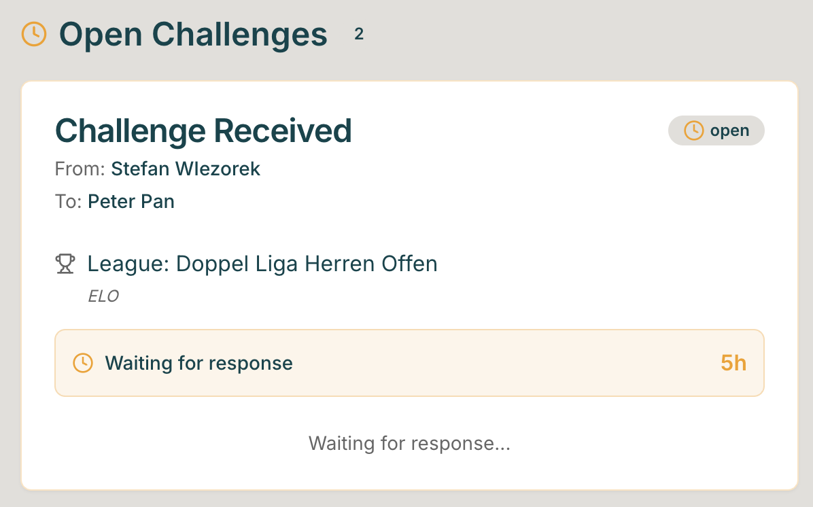Click the clock icon beside Open Challenges
Screen dimensions: 813x507
[35, 33]
